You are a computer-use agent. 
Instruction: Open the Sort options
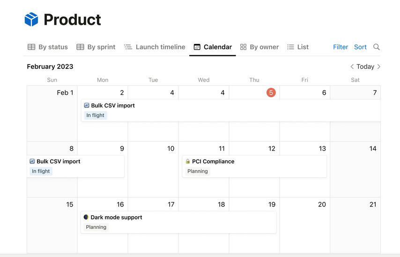click(x=360, y=47)
